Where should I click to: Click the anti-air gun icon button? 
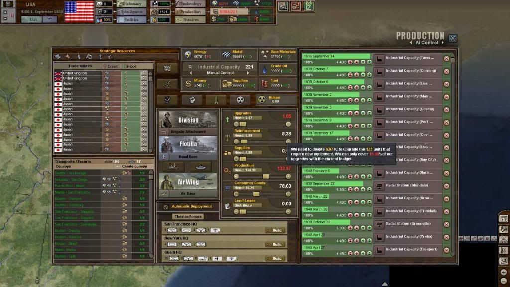point(167,84)
